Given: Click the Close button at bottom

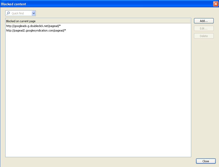Looking at the screenshot, I should pos(206,161).
